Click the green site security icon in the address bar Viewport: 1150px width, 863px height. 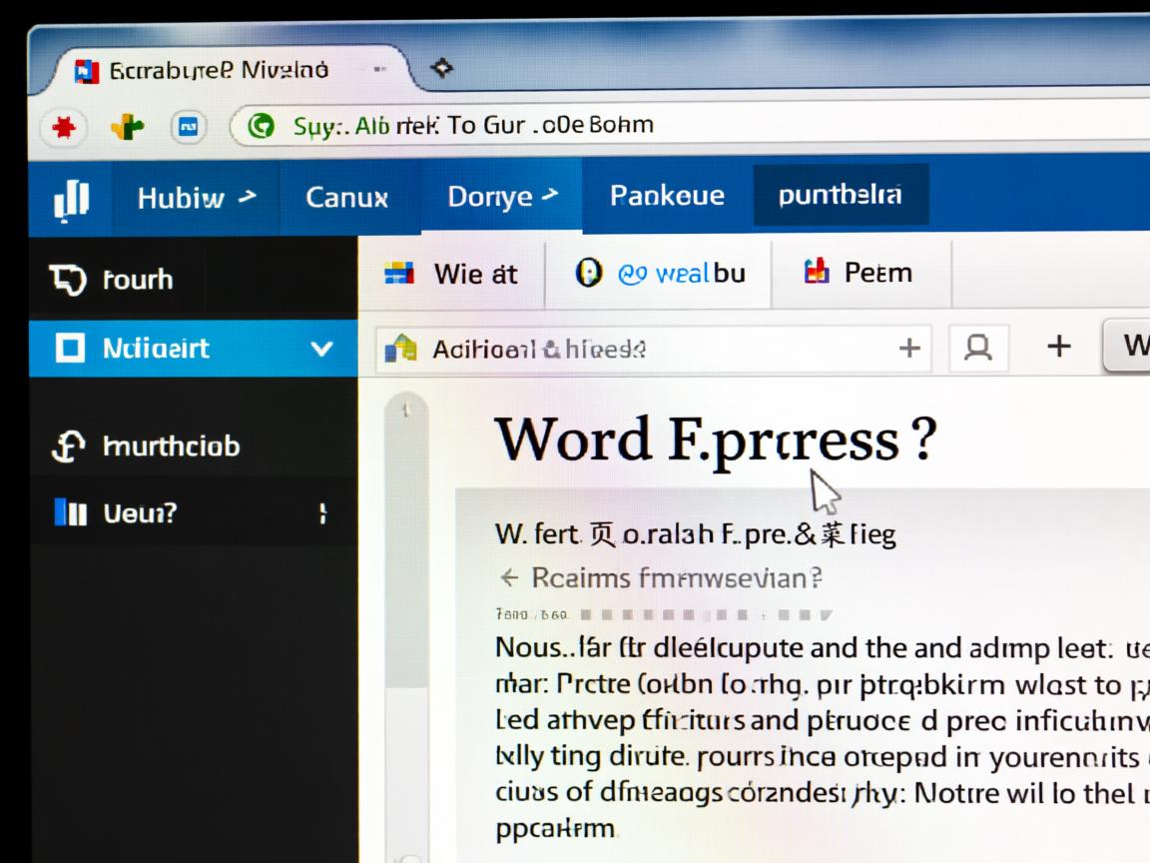click(x=263, y=125)
